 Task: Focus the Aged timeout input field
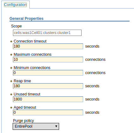point(48,113)
